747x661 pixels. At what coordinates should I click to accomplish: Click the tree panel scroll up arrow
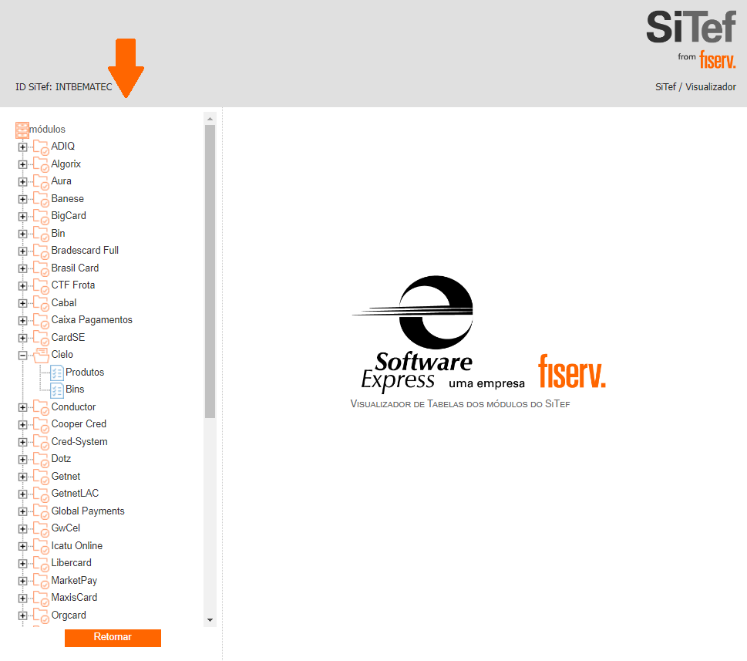coord(210,119)
